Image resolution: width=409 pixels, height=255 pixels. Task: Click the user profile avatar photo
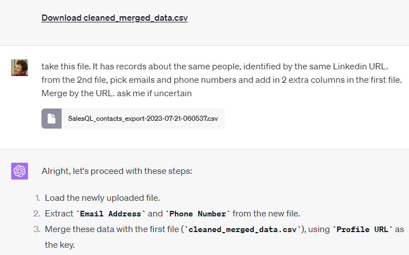(x=20, y=67)
